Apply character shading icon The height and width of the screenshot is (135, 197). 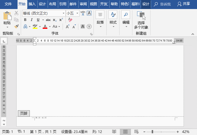pos(83,26)
